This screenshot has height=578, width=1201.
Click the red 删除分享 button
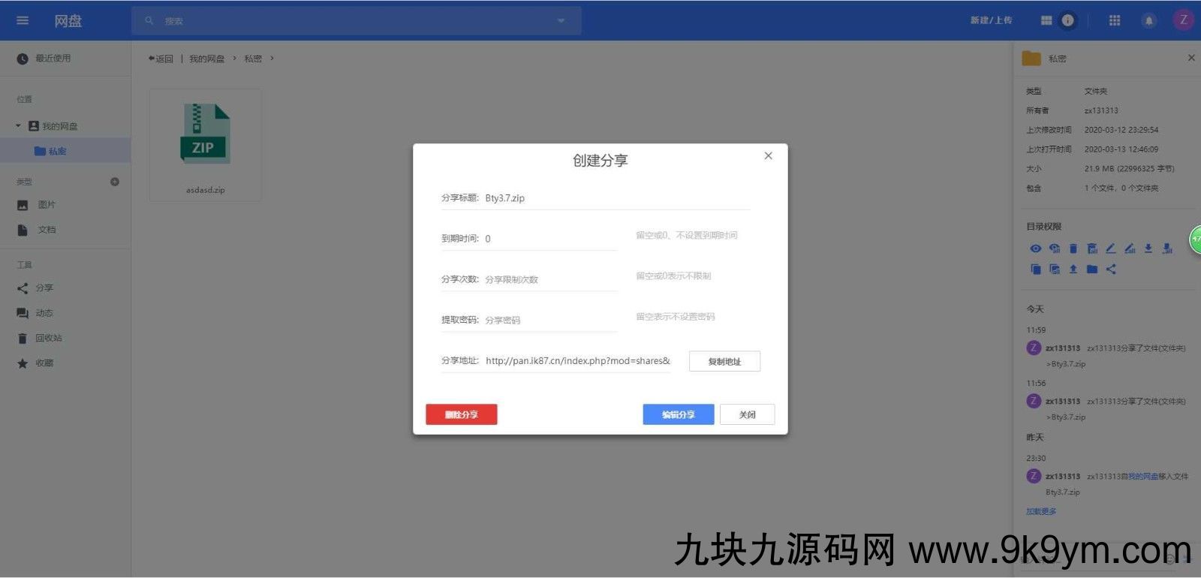[x=461, y=414]
